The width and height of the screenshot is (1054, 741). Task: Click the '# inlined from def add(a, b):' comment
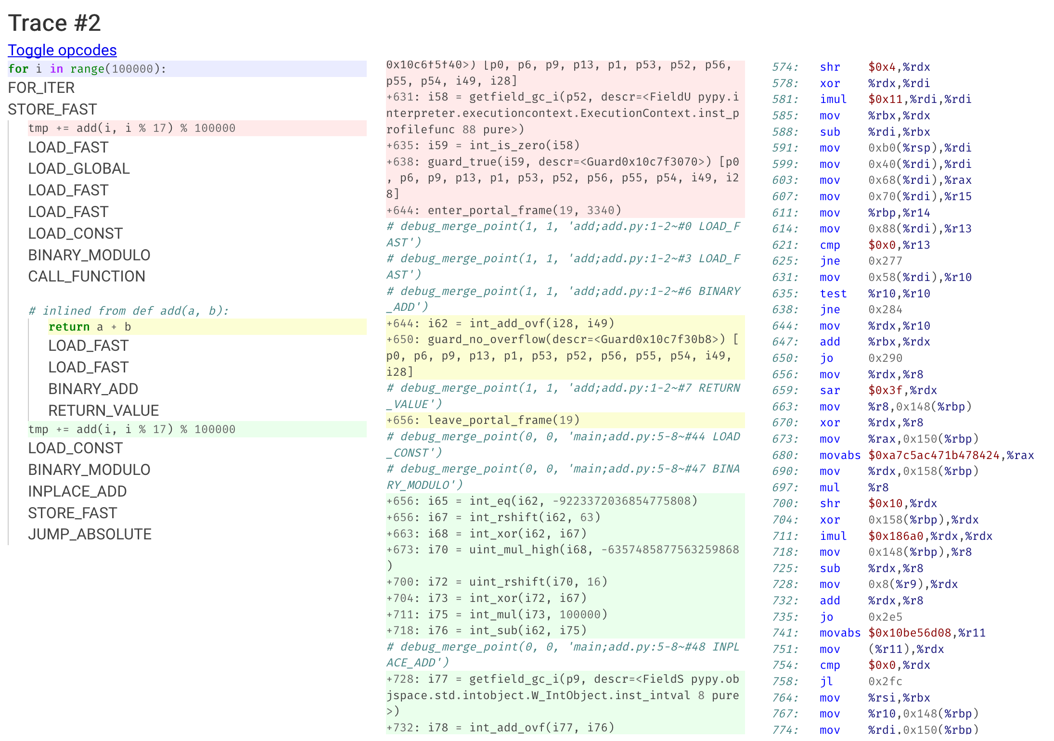coord(128,310)
